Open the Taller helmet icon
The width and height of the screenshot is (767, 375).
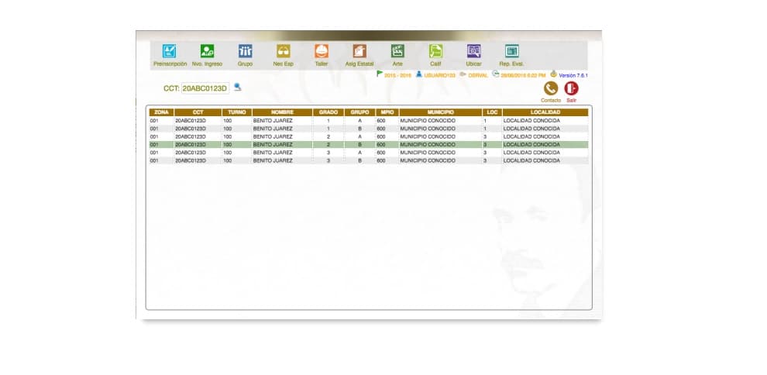321,51
